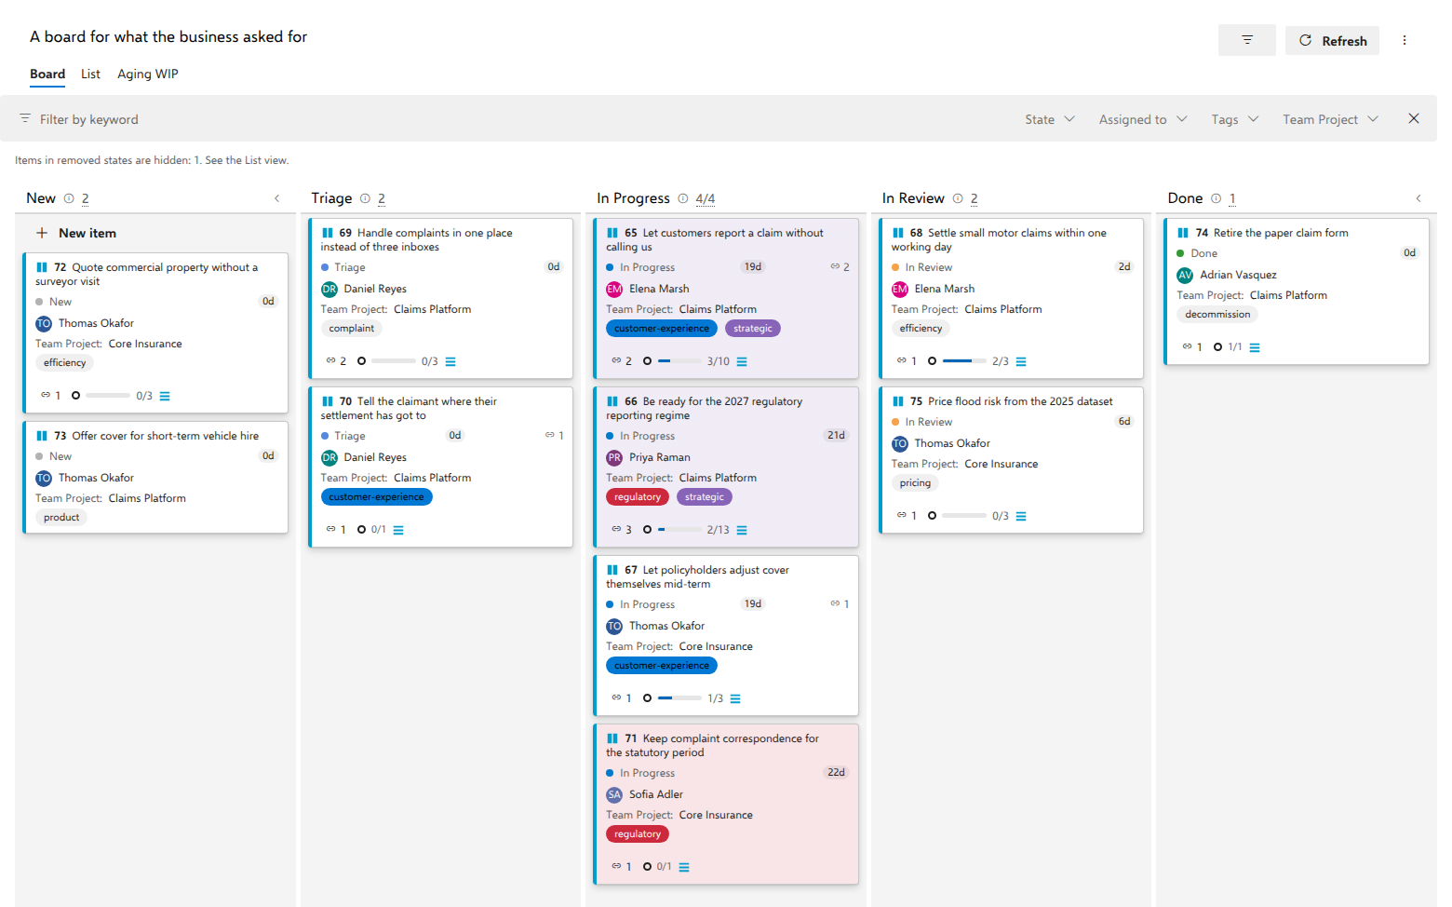Screen dimensions: 1452x907
Task: Click the Refresh button
Action: pyautogui.click(x=1332, y=40)
